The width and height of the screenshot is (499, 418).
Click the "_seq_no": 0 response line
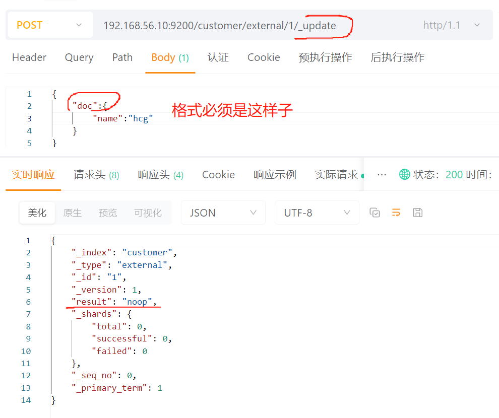point(104,375)
